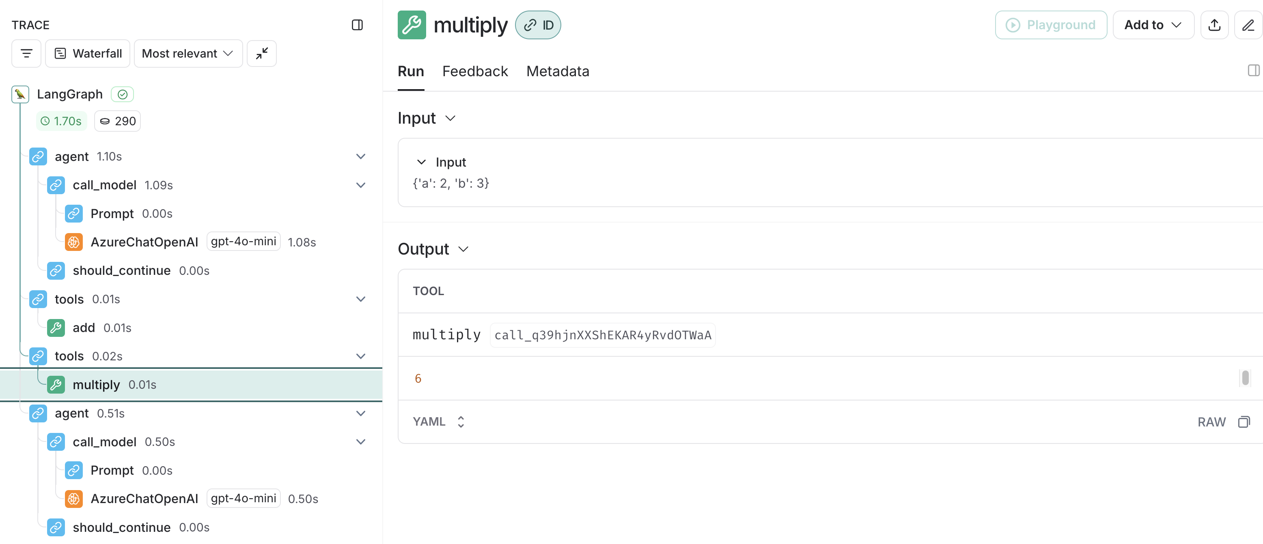This screenshot has width=1263, height=544.
Task: Switch output format using the YAML arrows
Action: 460,422
